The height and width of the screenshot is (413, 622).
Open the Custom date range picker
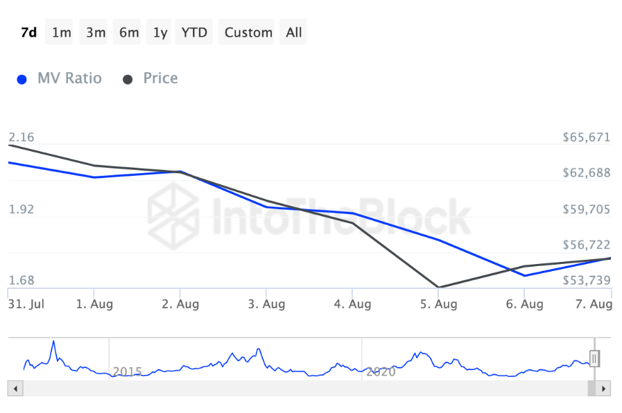coord(248,33)
